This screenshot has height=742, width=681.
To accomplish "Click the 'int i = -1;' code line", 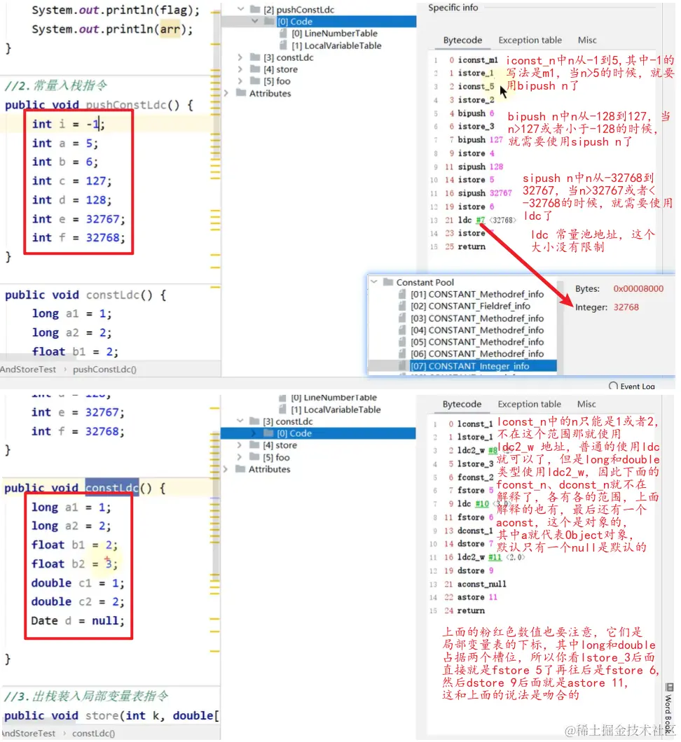I will [x=68, y=124].
